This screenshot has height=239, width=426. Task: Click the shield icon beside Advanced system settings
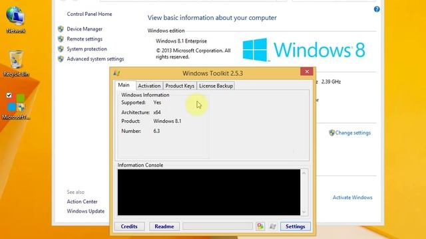61,59
